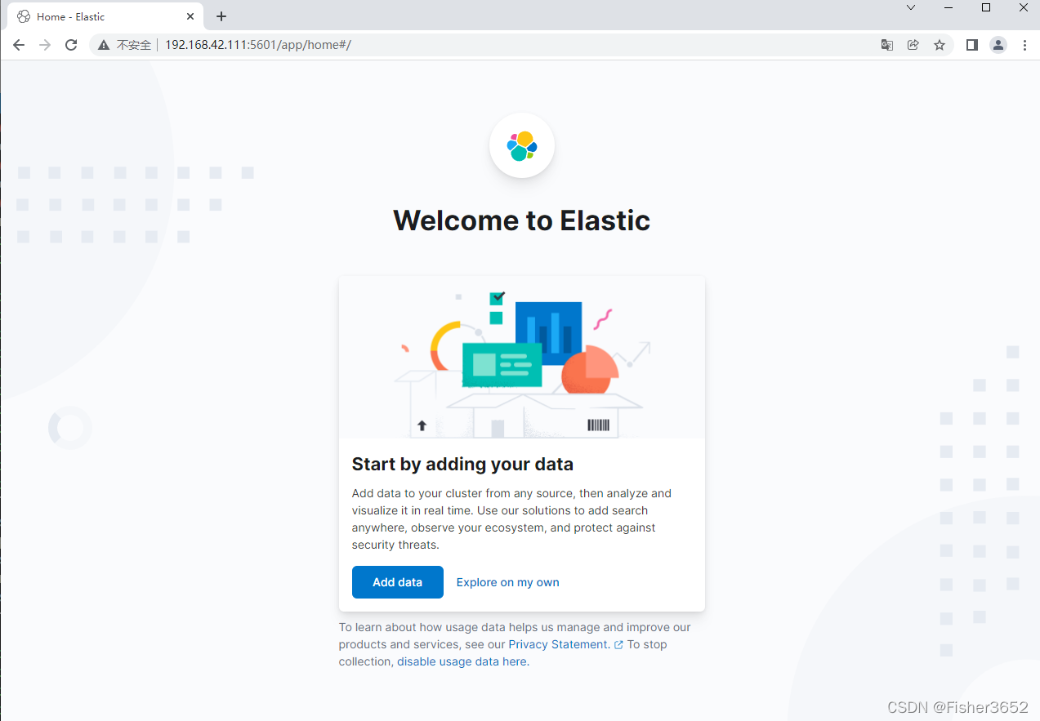Minimize the browser window
The image size is (1040, 721).
[x=948, y=7]
